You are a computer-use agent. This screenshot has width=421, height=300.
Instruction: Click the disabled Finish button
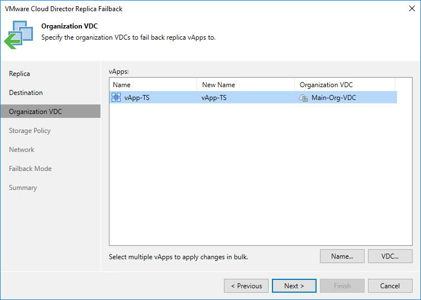(342, 286)
